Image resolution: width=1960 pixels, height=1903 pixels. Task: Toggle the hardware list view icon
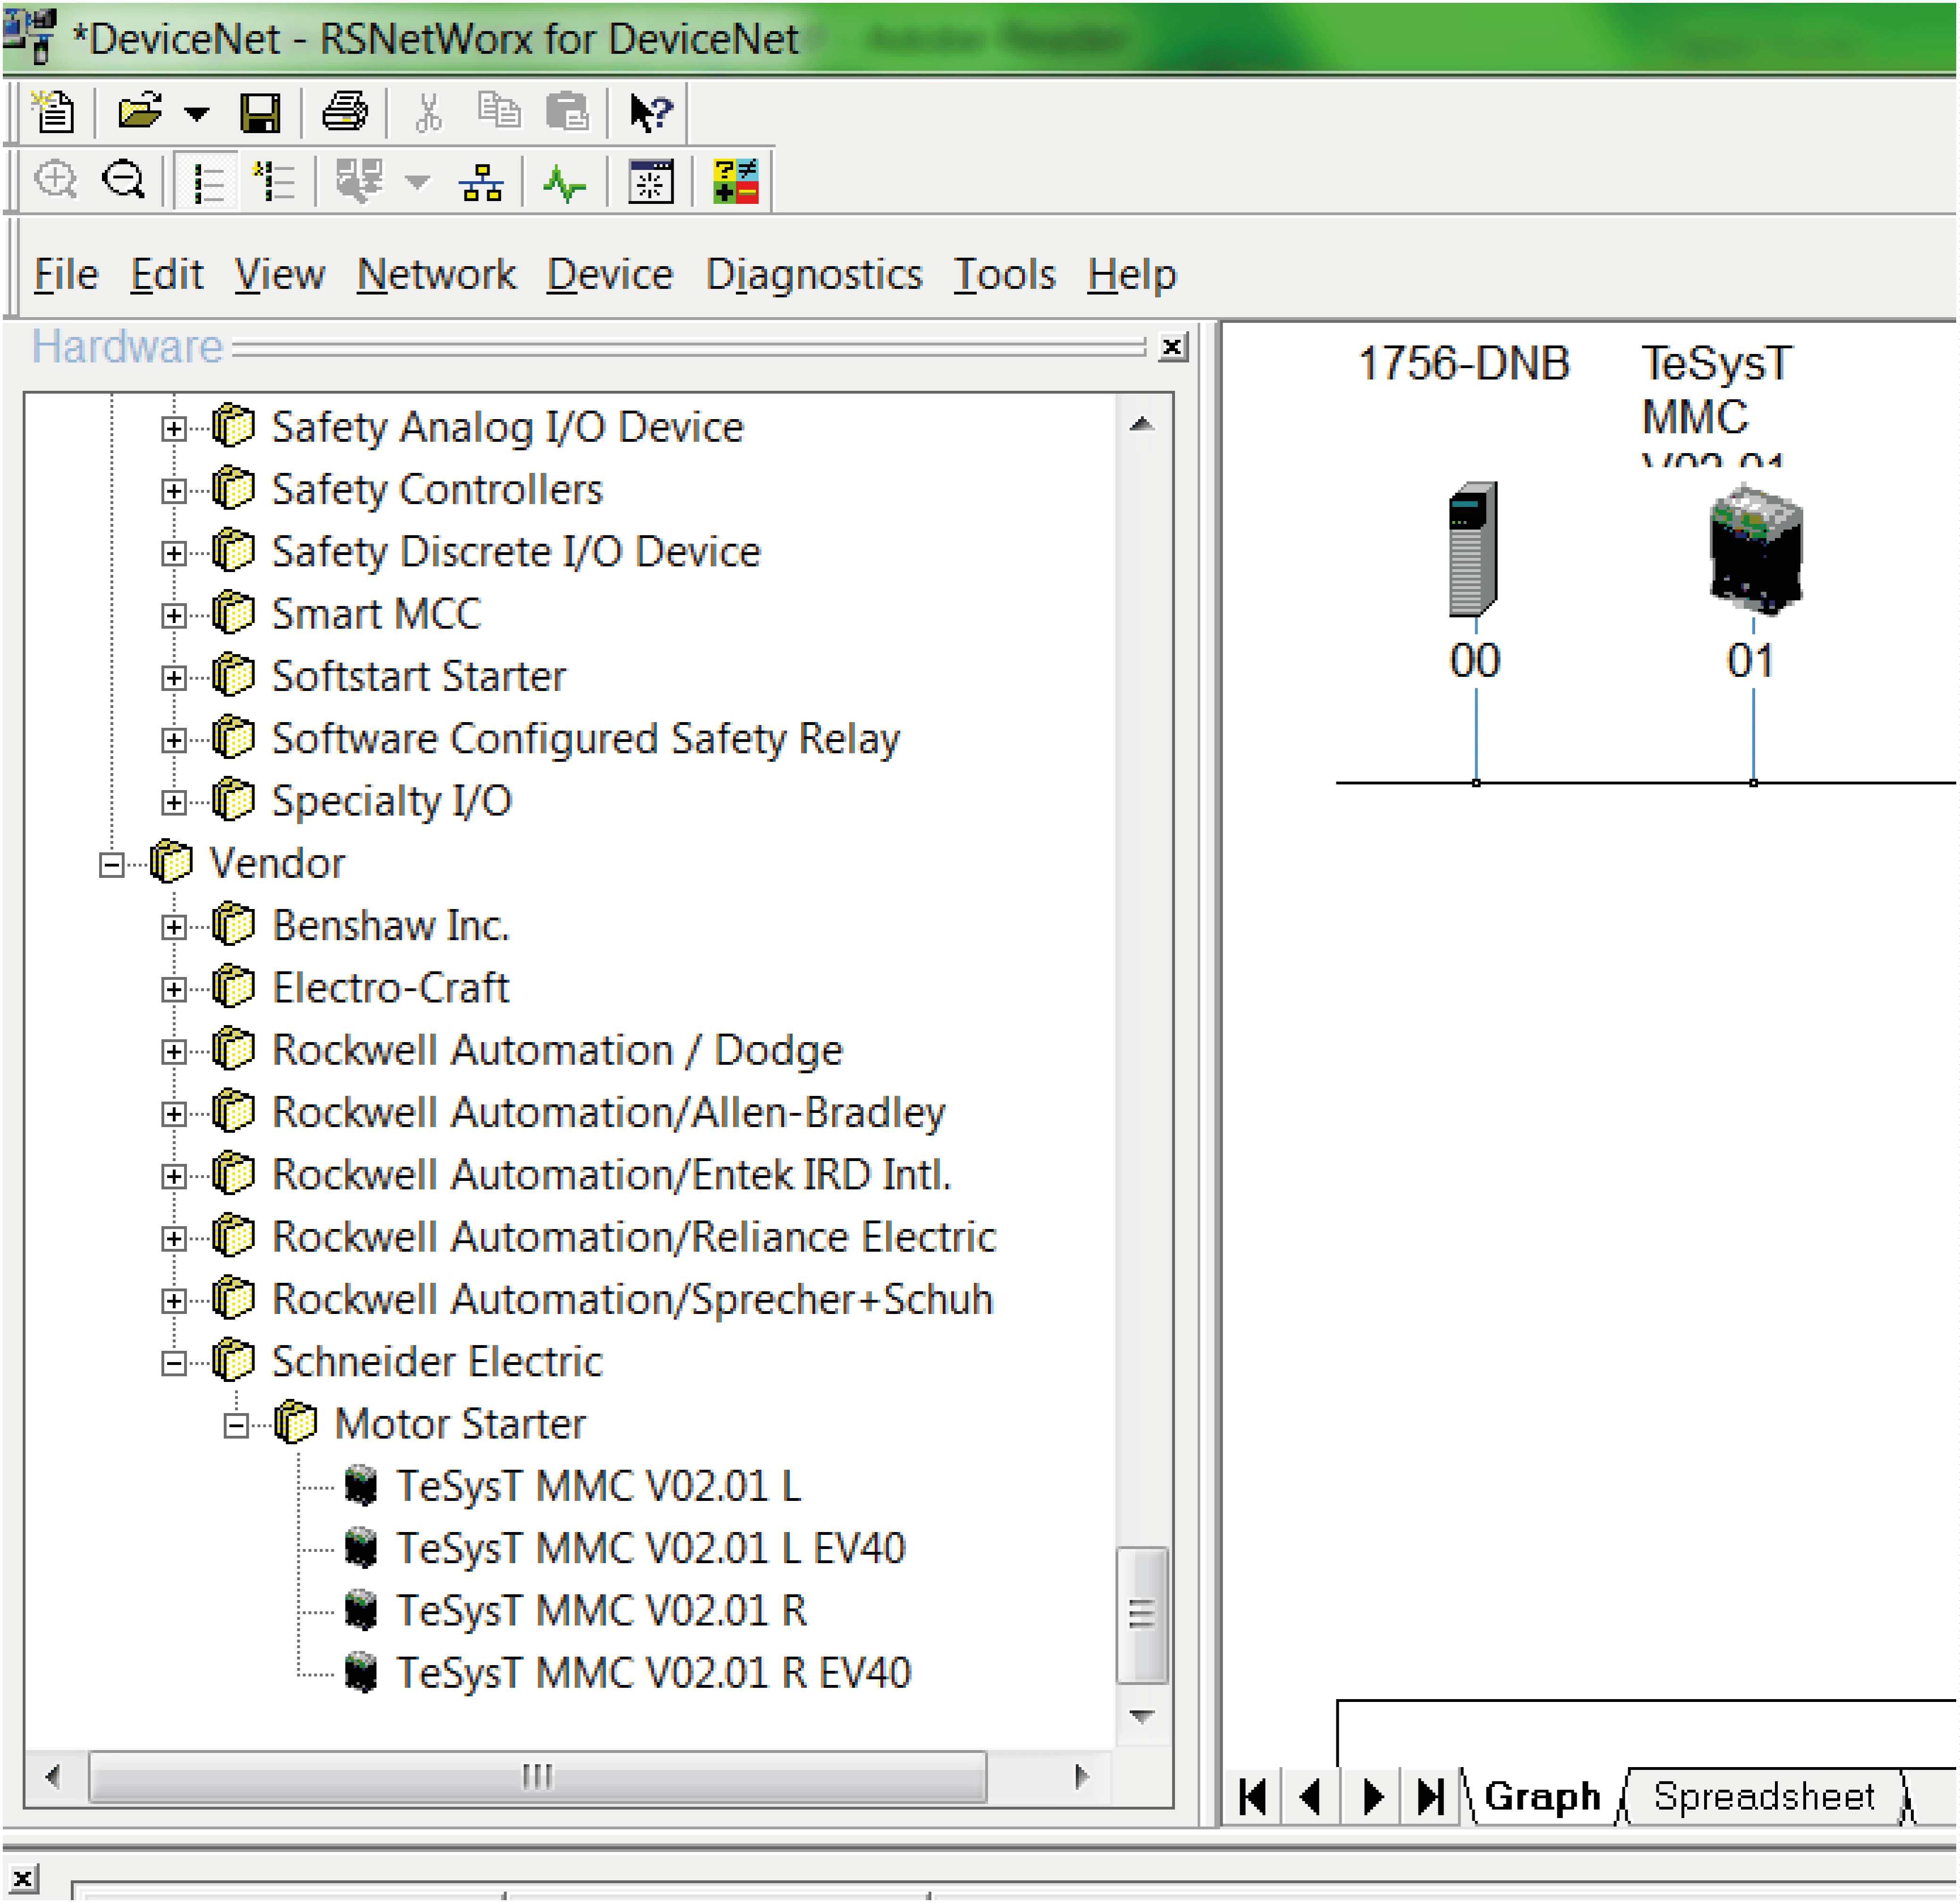[208, 183]
